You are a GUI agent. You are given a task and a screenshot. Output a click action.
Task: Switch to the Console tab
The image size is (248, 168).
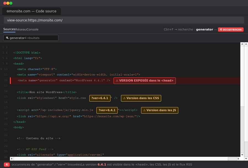tap(33, 29)
